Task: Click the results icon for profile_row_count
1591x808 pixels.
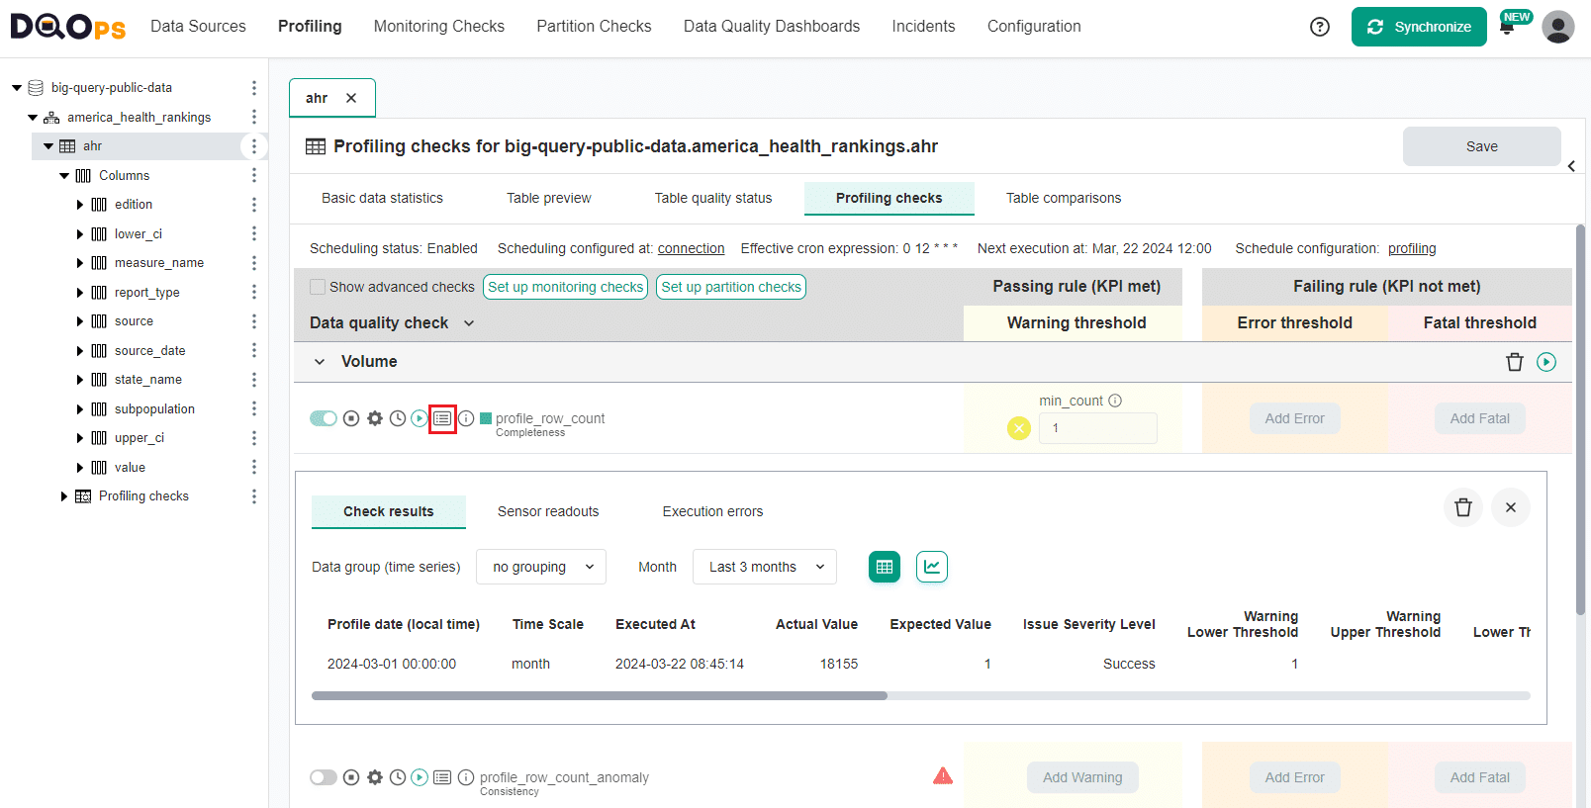Action: (442, 418)
